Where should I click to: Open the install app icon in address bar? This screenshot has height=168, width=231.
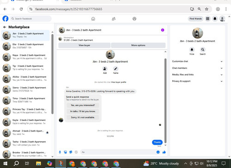pos(192,9)
